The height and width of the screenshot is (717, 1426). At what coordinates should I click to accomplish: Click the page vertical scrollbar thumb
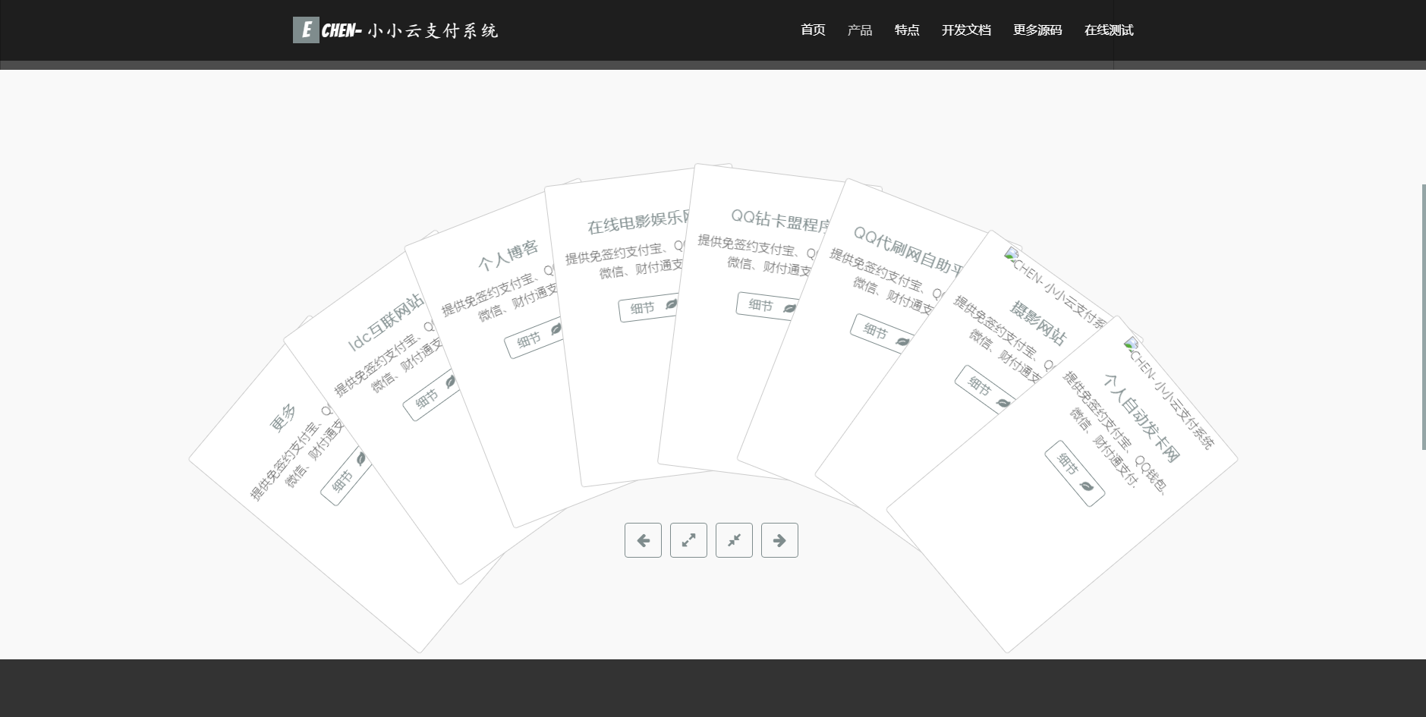tap(1423, 316)
